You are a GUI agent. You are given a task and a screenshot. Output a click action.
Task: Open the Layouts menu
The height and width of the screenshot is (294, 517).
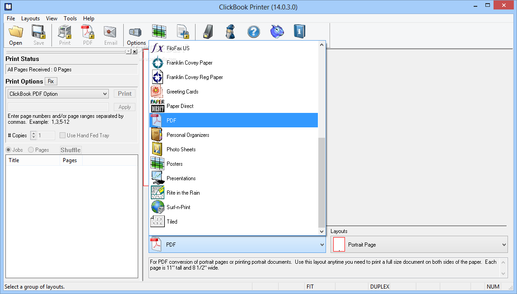[30, 19]
